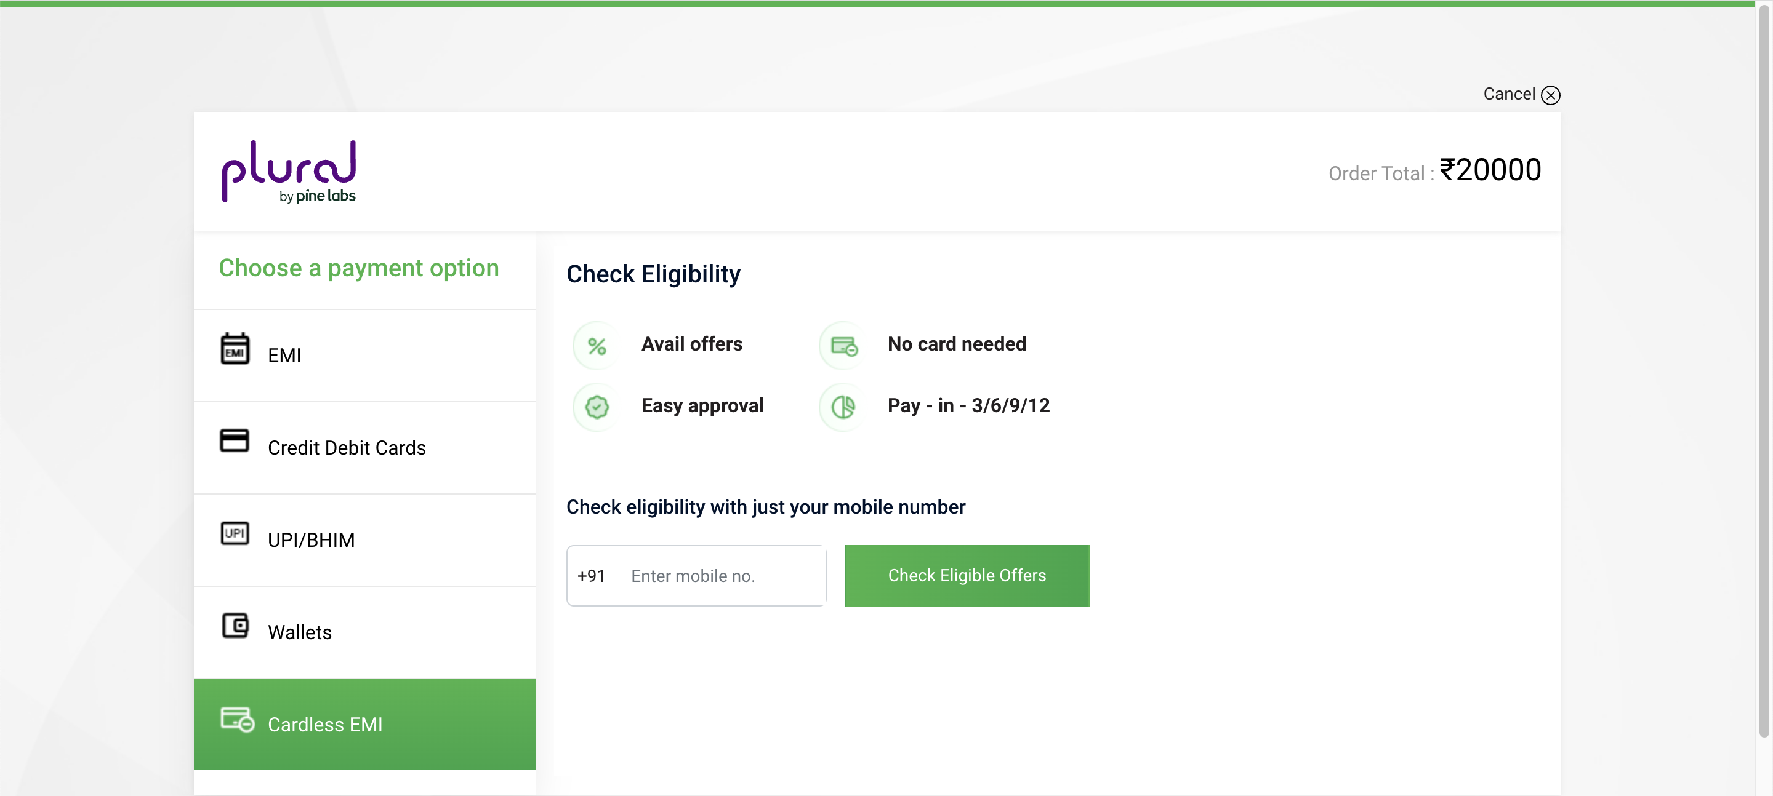Viewport: 1773px width, 796px height.
Task: Click the page vertical scrollbar
Action: 1764,372
